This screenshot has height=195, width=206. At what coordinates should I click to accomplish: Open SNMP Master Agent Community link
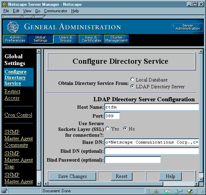[19, 138]
